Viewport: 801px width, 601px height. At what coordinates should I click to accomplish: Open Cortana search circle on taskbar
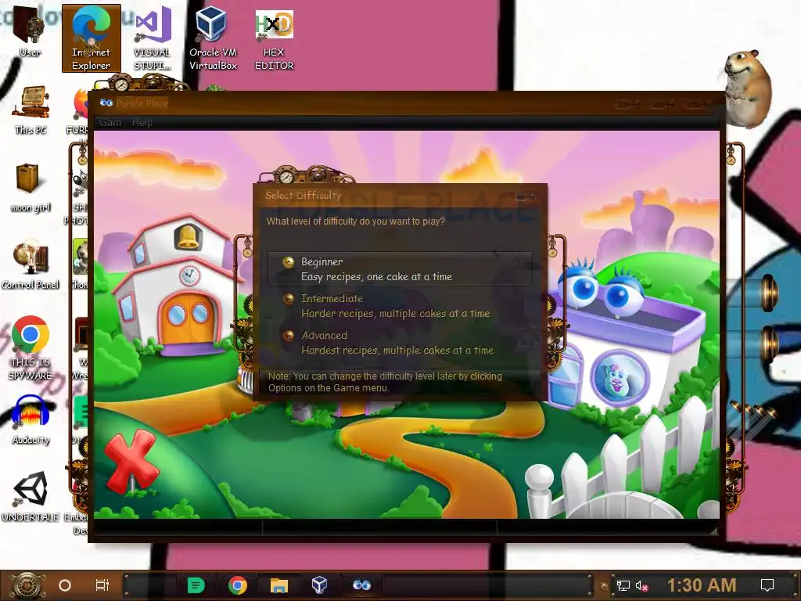(x=65, y=585)
